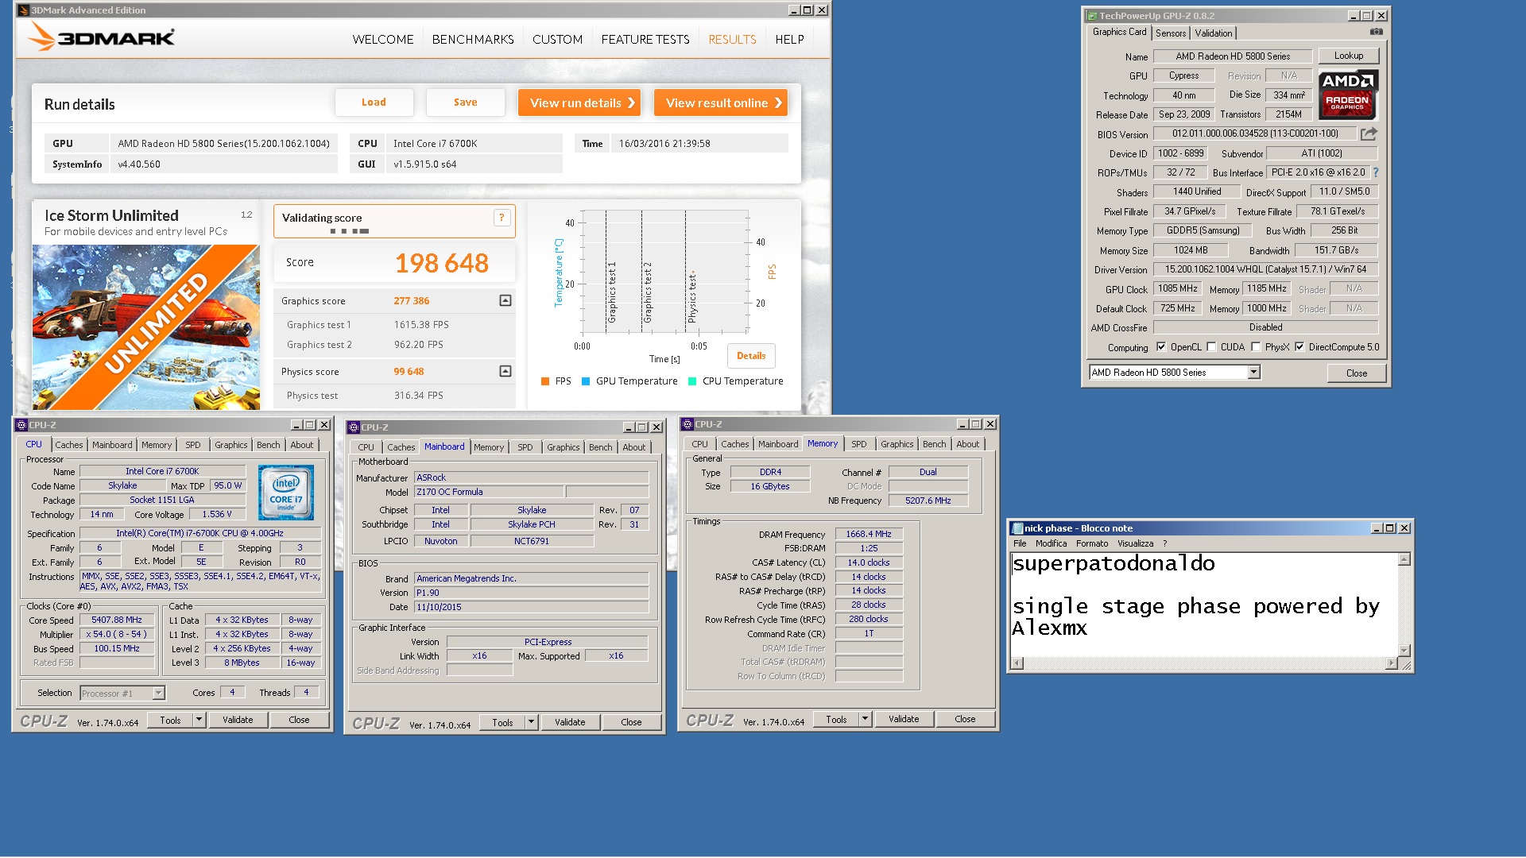Toggle the DirectCompute 5.0 checkbox
Screen dimensions: 1526x858
pos(1299,347)
